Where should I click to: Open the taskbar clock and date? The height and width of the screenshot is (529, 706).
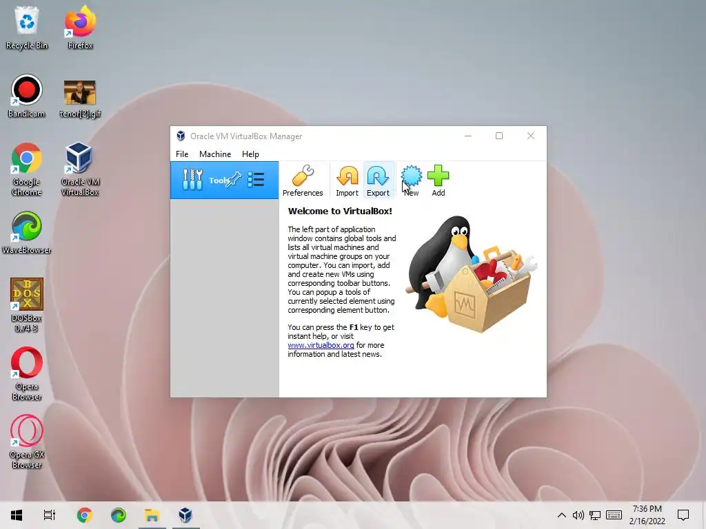[647, 515]
